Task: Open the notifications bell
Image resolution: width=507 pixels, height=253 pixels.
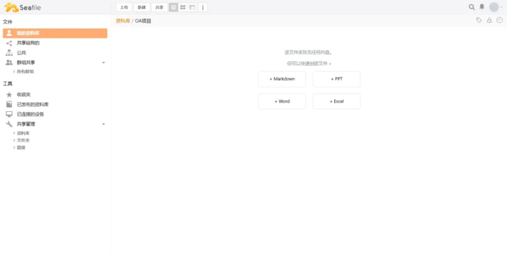Action: (482, 7)
